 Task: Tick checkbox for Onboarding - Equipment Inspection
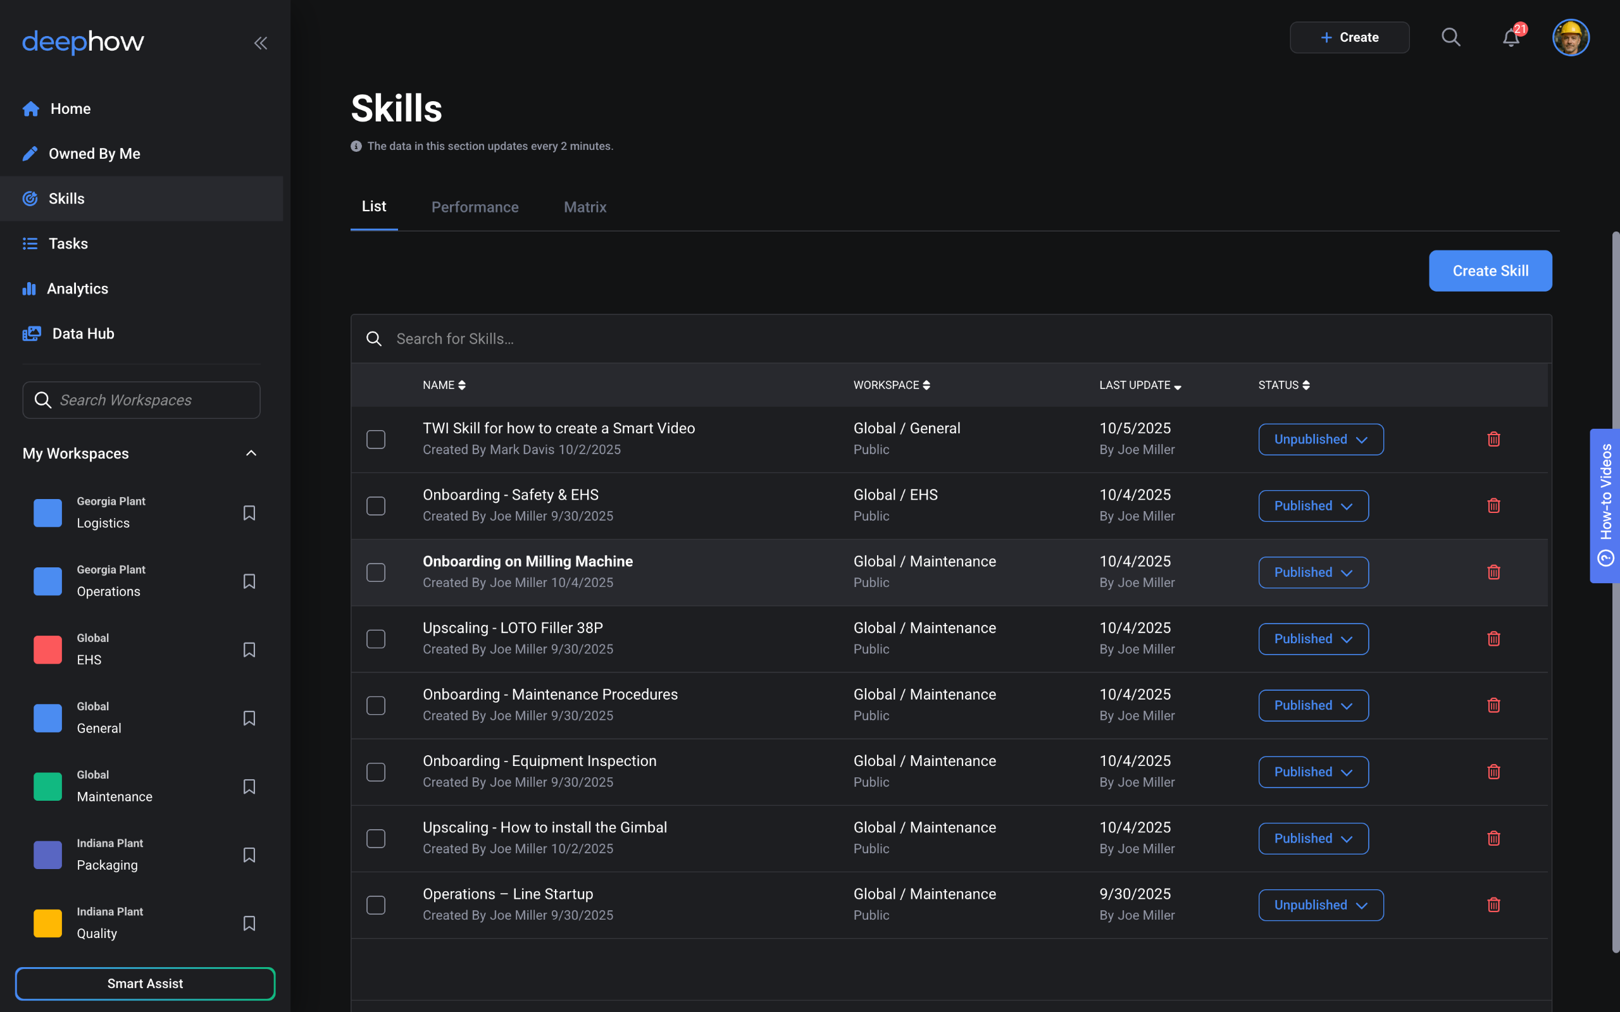377,772
